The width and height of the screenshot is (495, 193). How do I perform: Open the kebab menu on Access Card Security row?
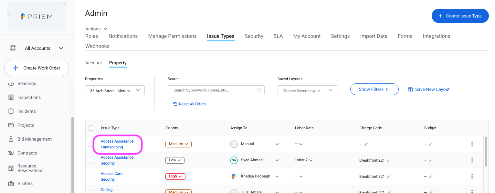(x=472, y=176)
